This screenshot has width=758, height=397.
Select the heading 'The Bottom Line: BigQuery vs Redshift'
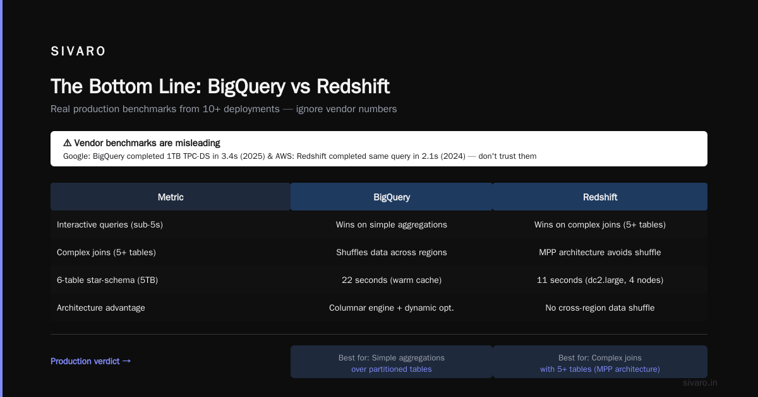pyautogui.click(x=220, y=86)
